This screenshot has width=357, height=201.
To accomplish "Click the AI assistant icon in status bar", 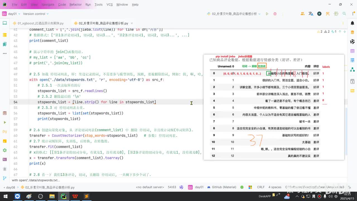I will [x=182, y=187].
